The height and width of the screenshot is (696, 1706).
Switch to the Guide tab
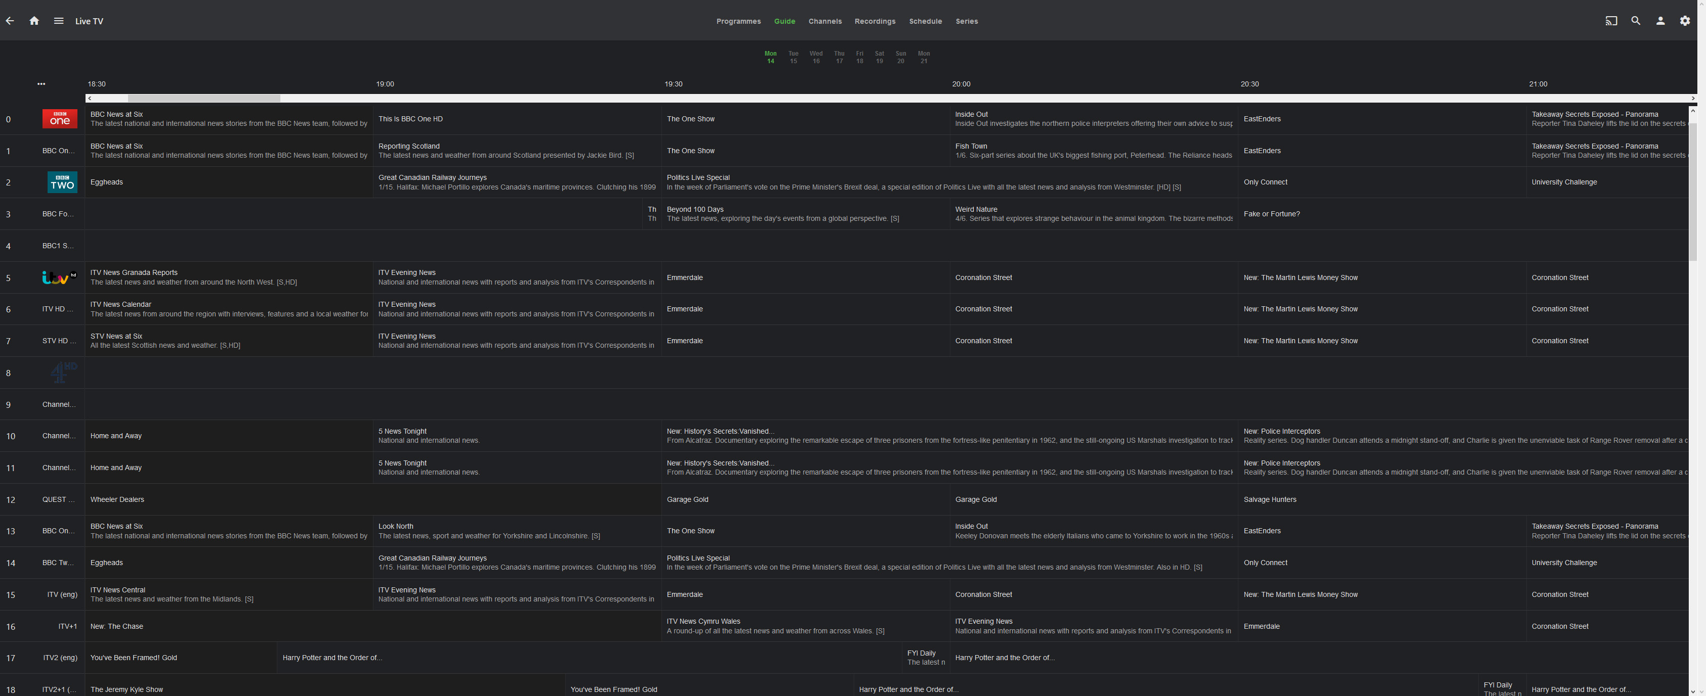[785, 21]
